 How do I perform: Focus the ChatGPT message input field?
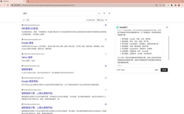142,66
